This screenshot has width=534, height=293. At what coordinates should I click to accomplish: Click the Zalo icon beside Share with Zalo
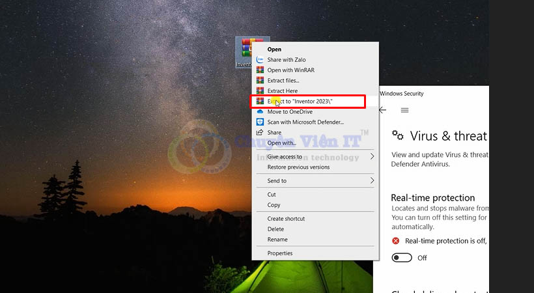pyautogui.click(x=260, y=60)
